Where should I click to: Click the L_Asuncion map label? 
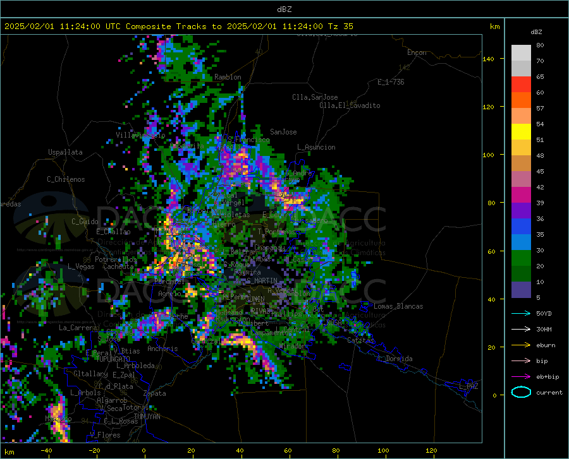[316, 147]
